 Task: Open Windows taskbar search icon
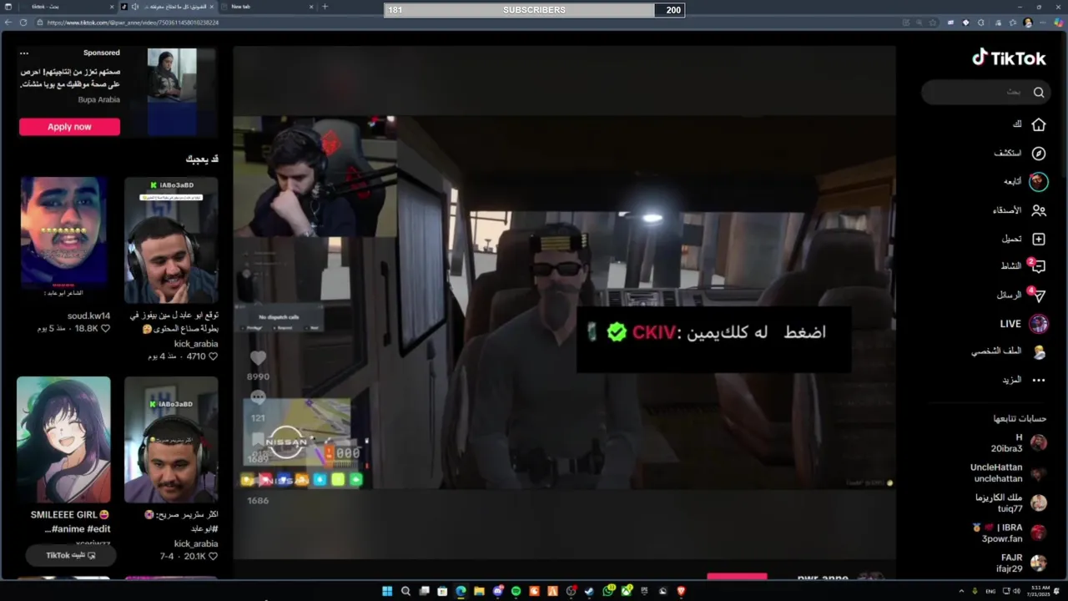coord(406,591)
